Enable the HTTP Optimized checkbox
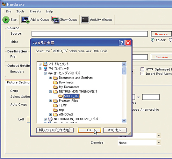Viewport: 172px width, 159px height. tap(142, 69)
